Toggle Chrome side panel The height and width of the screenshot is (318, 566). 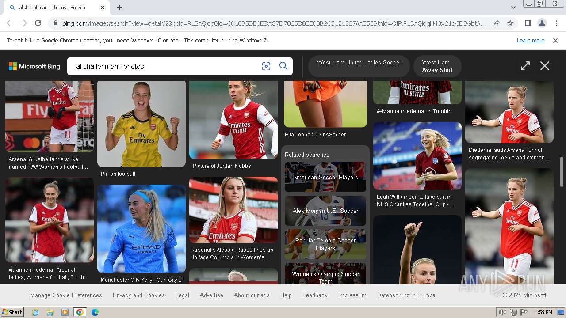click(528, 23)
